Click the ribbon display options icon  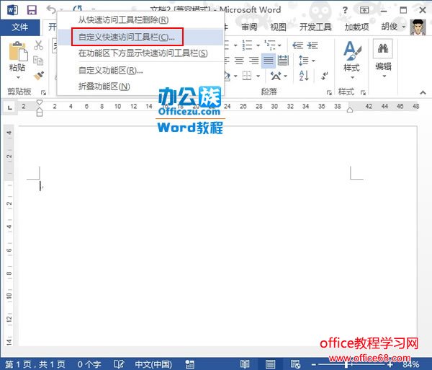364,10
